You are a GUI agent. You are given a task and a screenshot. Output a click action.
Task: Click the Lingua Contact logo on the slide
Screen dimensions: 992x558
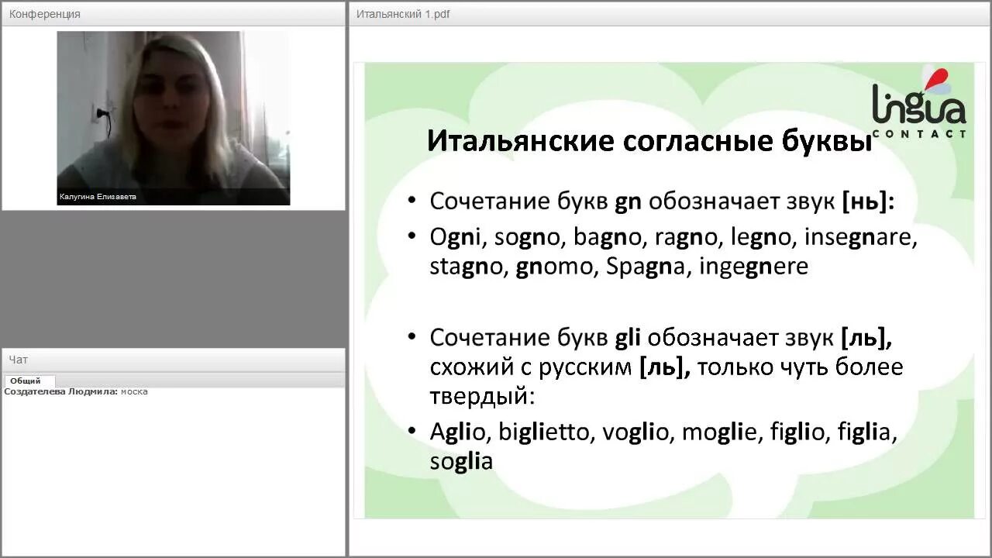(x=920, y=103)
